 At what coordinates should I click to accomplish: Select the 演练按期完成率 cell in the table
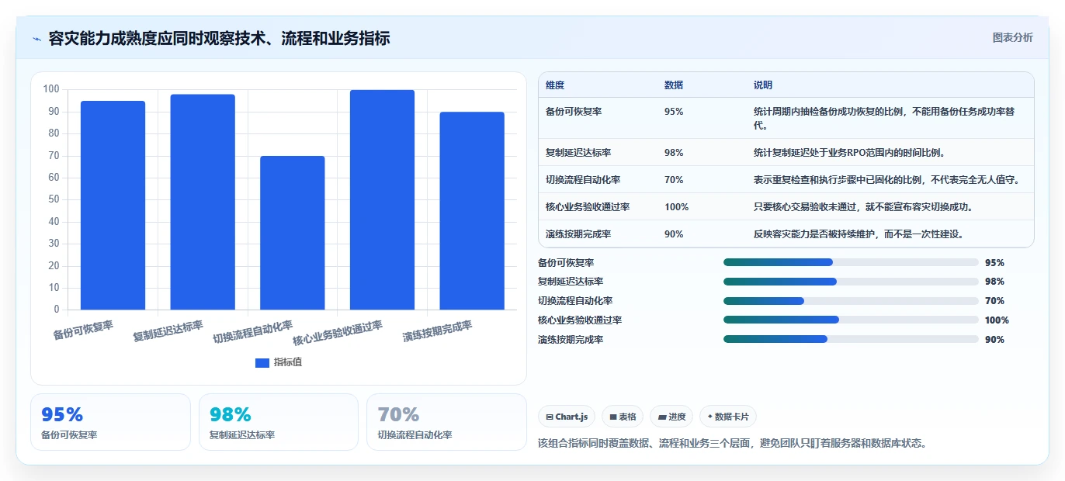tap(578, 234)
